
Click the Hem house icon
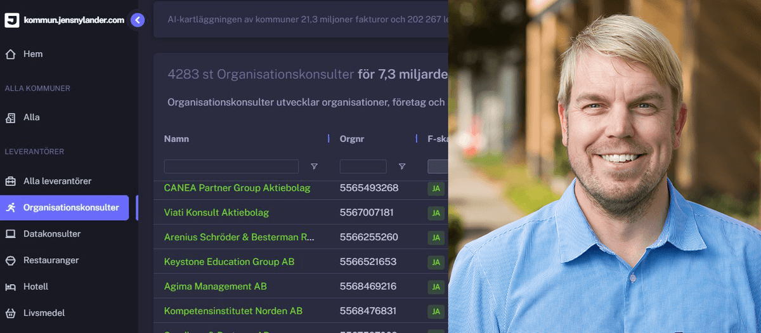[11, 55]
